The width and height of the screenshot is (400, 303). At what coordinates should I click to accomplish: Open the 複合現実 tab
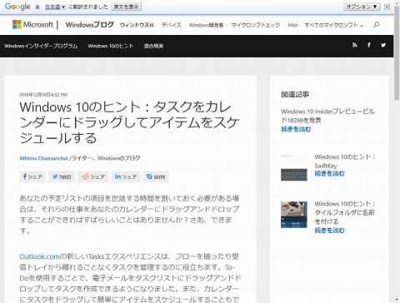coord(153,46)
